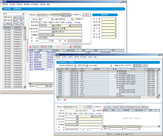Open 기준코드 menu in 가전표 window

coord(90,57)
